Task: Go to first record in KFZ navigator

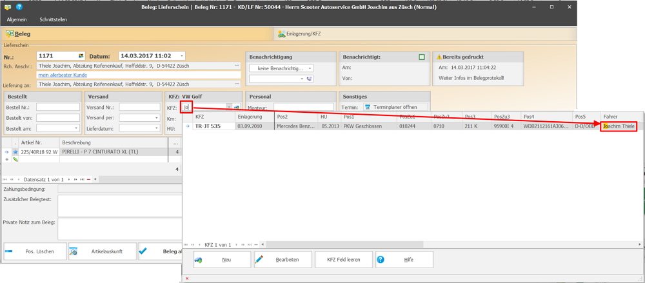Action: pos(186,244)
